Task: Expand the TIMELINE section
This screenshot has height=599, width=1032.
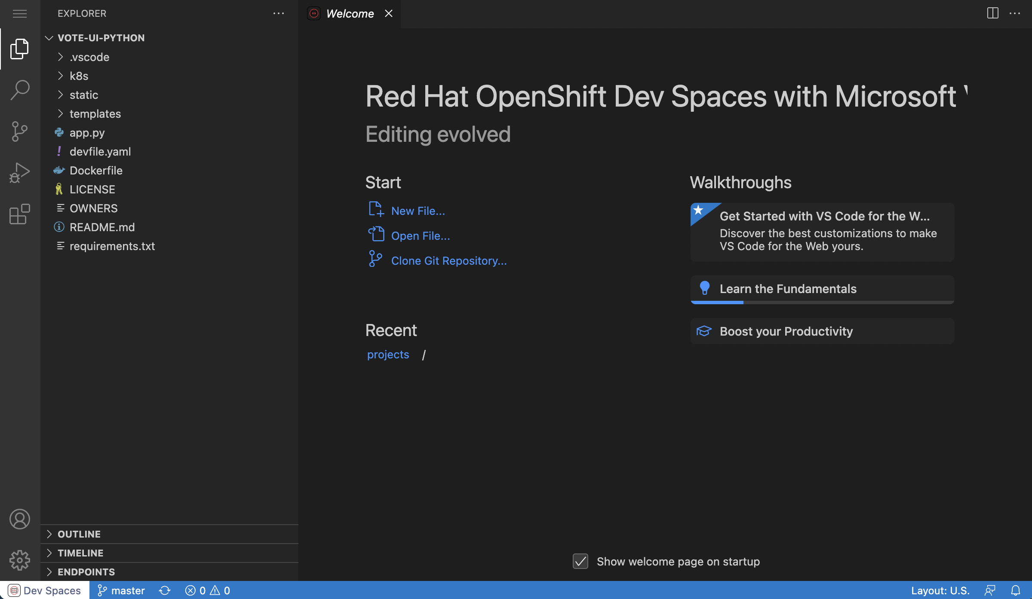Action: (169, 553)
